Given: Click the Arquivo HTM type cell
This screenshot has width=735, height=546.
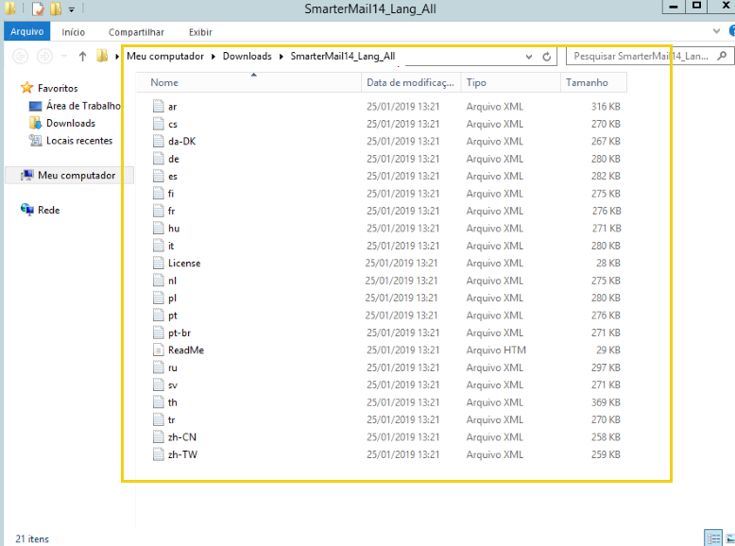Looking at the screenshot, I should point(496,350).
